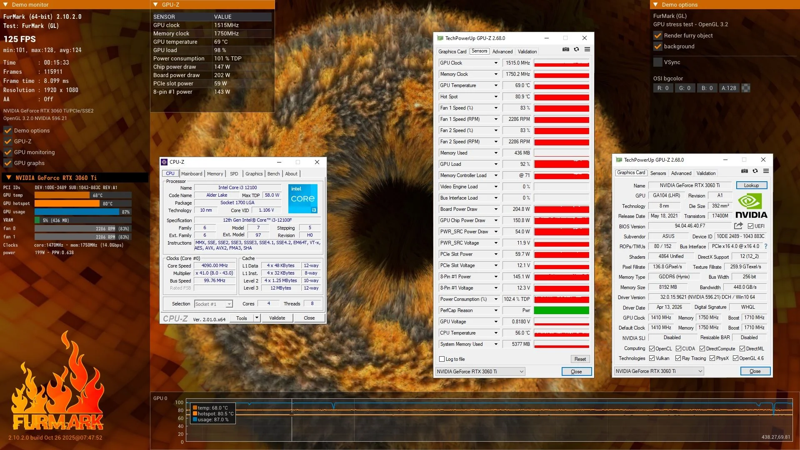Collapse the FurMark GPU-Z sensor panel triangle
This screenshot has height=450, width=800.
(156, 5)
